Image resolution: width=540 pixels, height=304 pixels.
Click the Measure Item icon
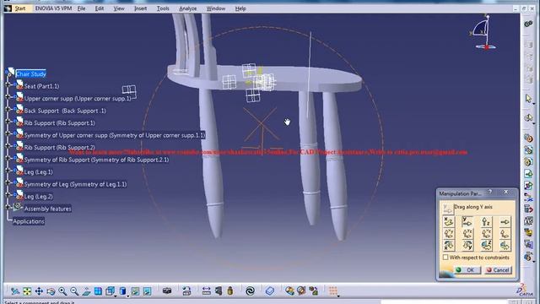click(x=219, y=291)
